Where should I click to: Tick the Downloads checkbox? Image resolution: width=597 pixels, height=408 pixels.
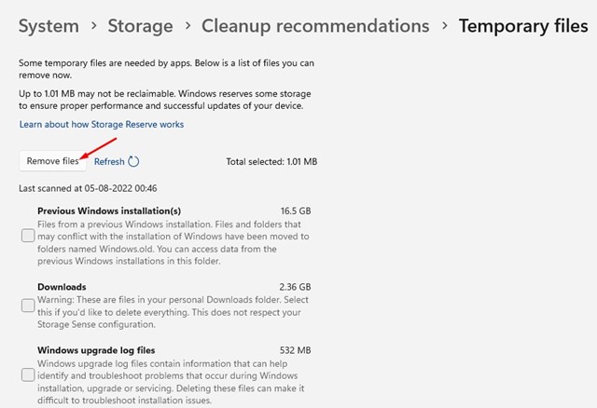[x=28, y=306]
